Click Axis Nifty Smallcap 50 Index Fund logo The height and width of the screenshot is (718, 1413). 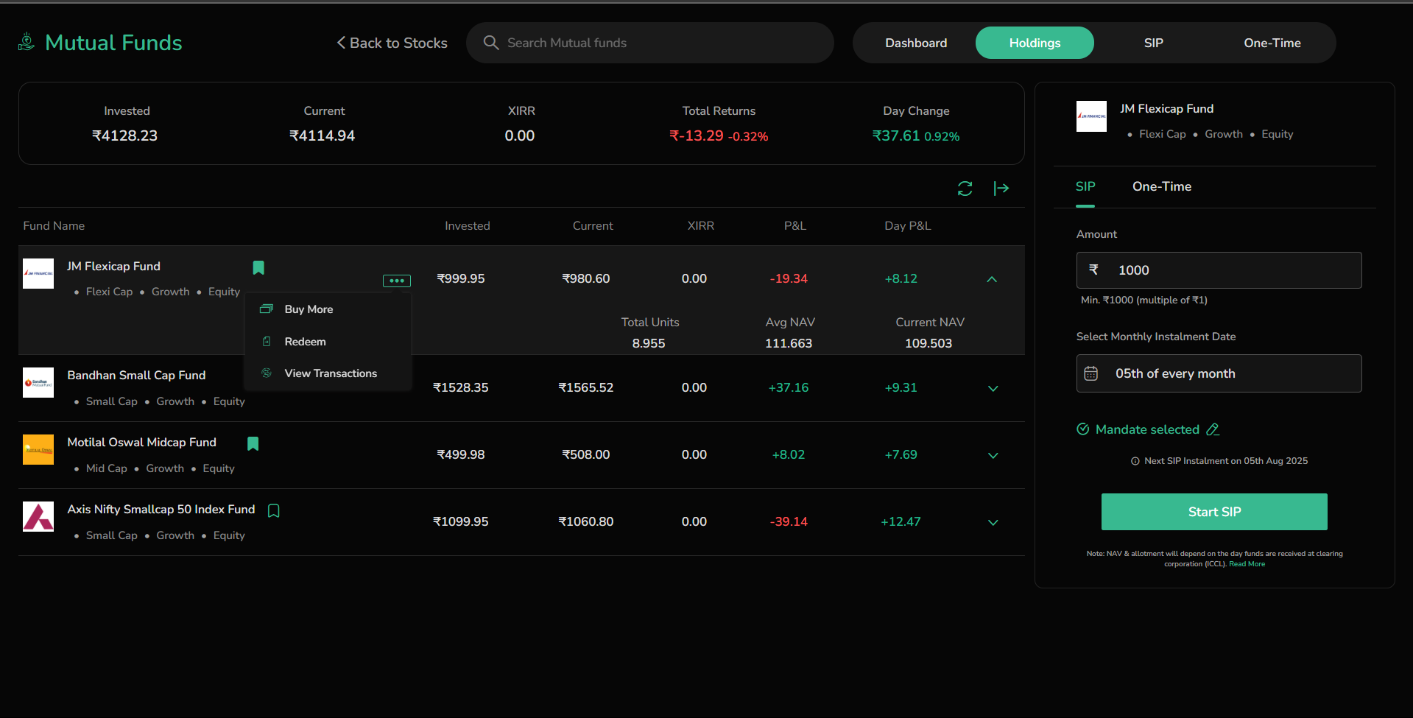38,516
